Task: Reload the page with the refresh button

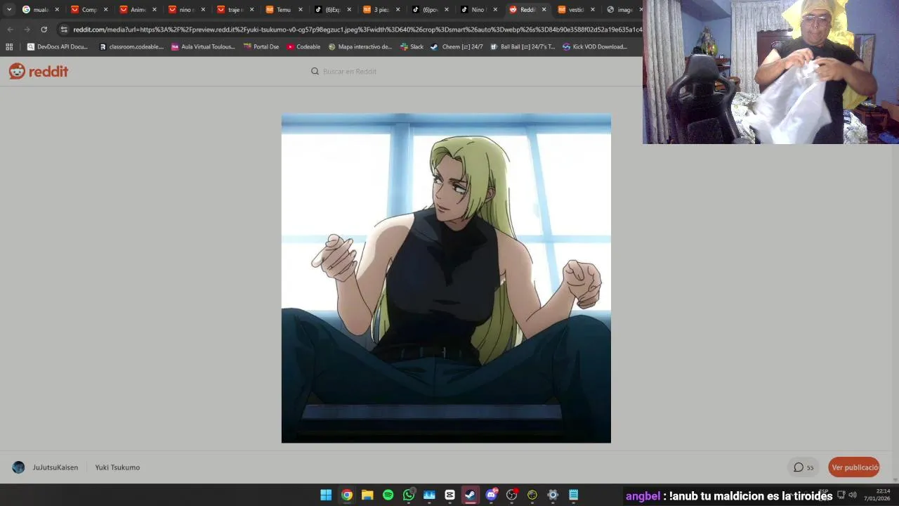Action: click(44, 30)
